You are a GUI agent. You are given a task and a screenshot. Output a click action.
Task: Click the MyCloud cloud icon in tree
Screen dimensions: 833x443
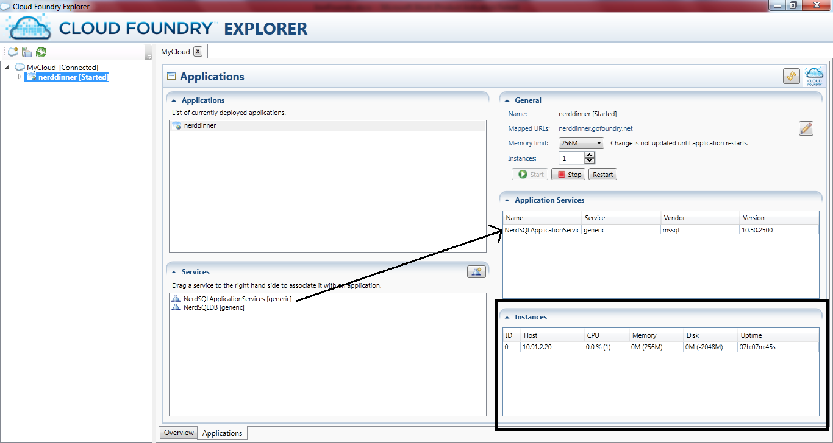tap(20, 67)
